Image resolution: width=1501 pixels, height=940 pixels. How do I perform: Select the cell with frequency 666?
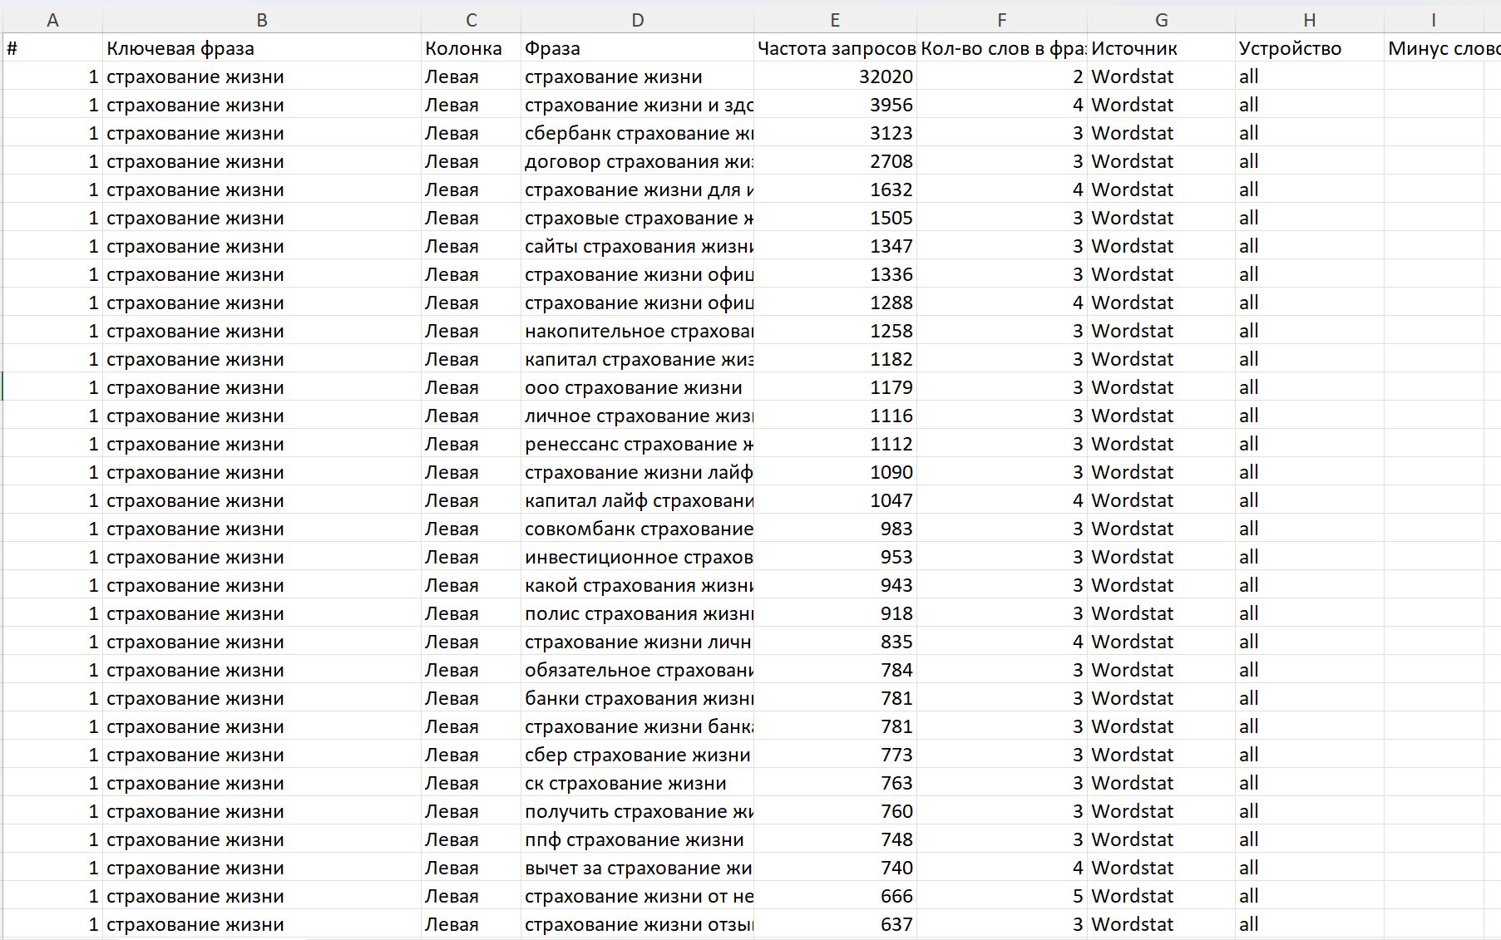(x=835, y=896)
